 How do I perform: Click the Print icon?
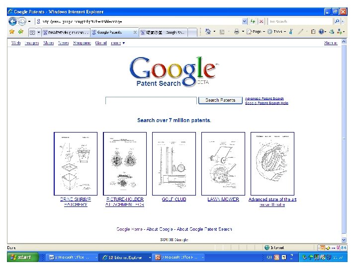(237, 32)
